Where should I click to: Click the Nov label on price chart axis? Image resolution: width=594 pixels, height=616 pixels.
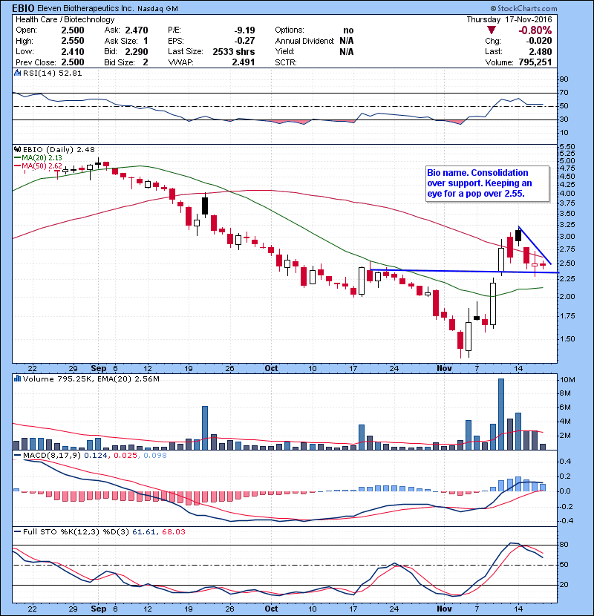point(444,369)
